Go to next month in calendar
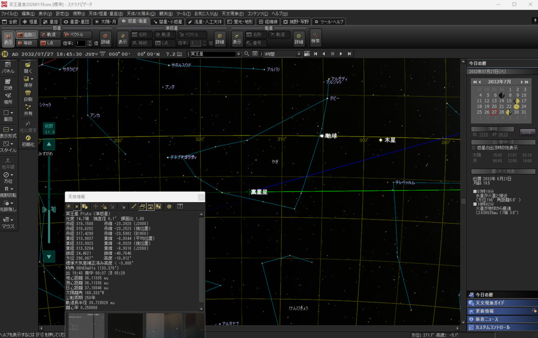The width and height of the screenshot is (538, 338). [x=521, y=82]
